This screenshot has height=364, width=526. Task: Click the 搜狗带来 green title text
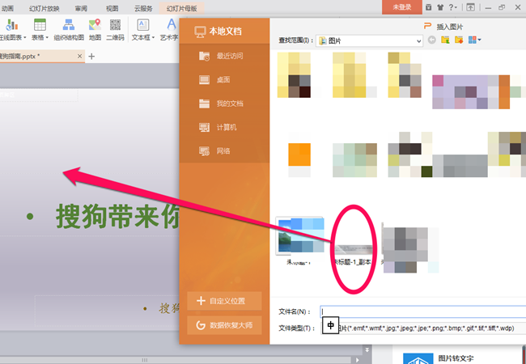117,217
